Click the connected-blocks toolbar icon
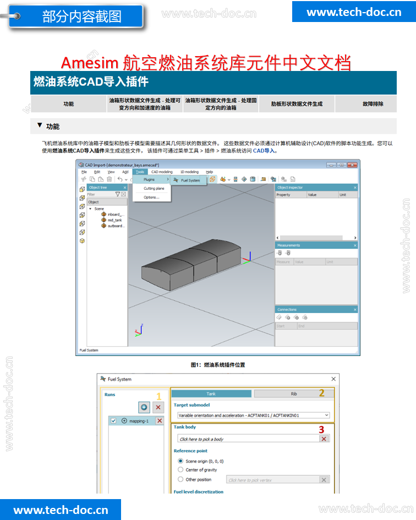The height and width of the screenshot is (520, 416). (273, 179)
